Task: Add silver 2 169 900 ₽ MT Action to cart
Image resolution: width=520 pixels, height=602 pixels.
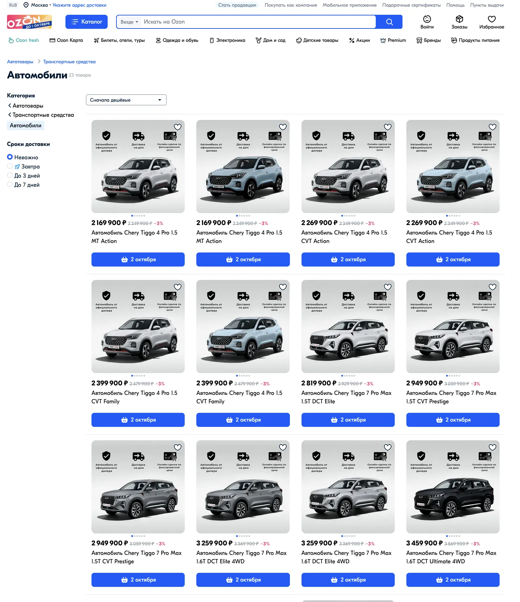Action: click(x=138, y=260)
